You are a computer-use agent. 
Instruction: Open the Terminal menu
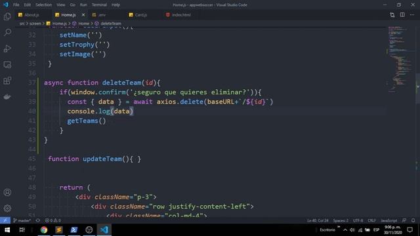99,5
